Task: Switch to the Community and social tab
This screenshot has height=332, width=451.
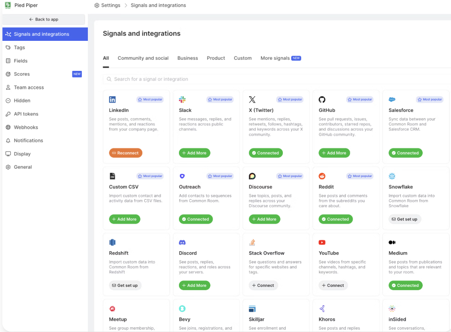Action: tap(143, 58)
